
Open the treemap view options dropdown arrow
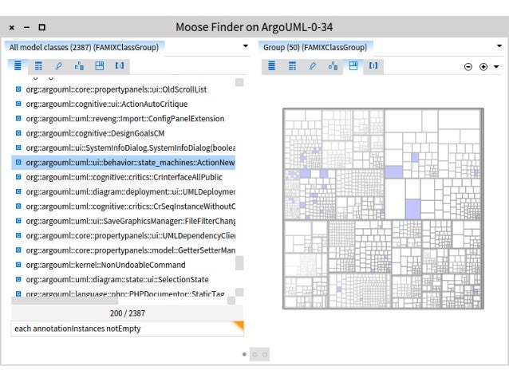tap(496, 67)
